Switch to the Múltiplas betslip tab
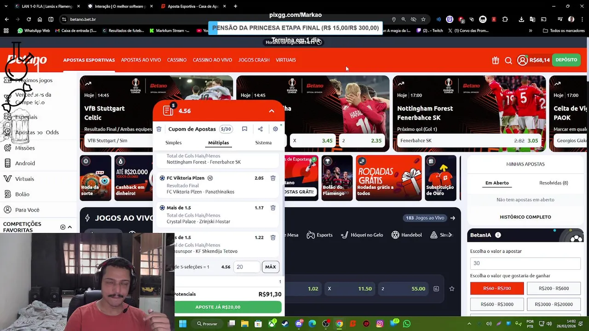 (x=219, y=143)
